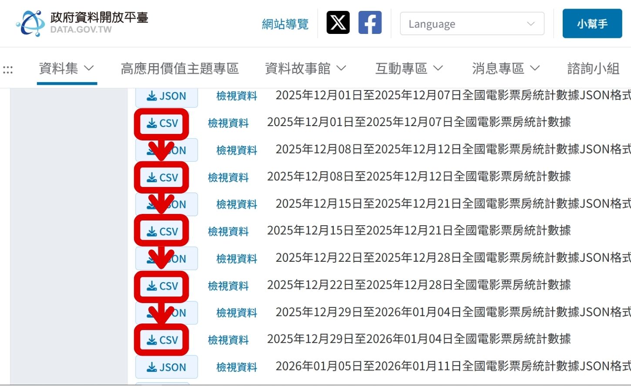Open the Language selection dropdown
This screenshot has height=387, width=631.
tap(472, 23)
